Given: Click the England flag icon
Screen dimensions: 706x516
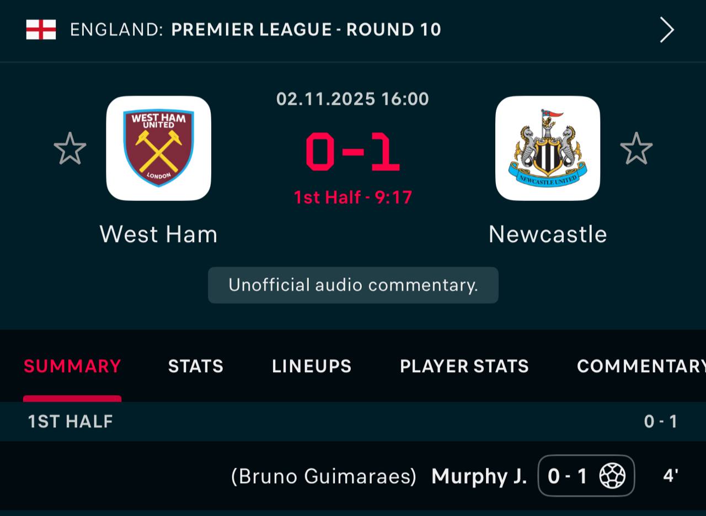Looking at the screenshot, I should pos(41,29).
